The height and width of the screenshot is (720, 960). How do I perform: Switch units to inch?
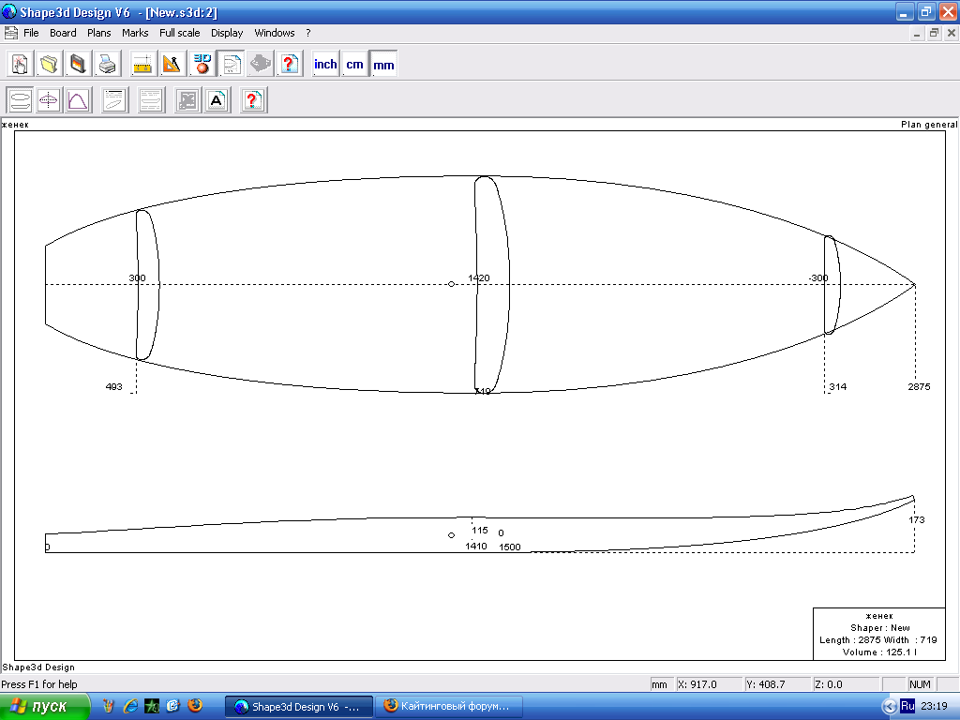pyautogui.click(x=325, y=64)
